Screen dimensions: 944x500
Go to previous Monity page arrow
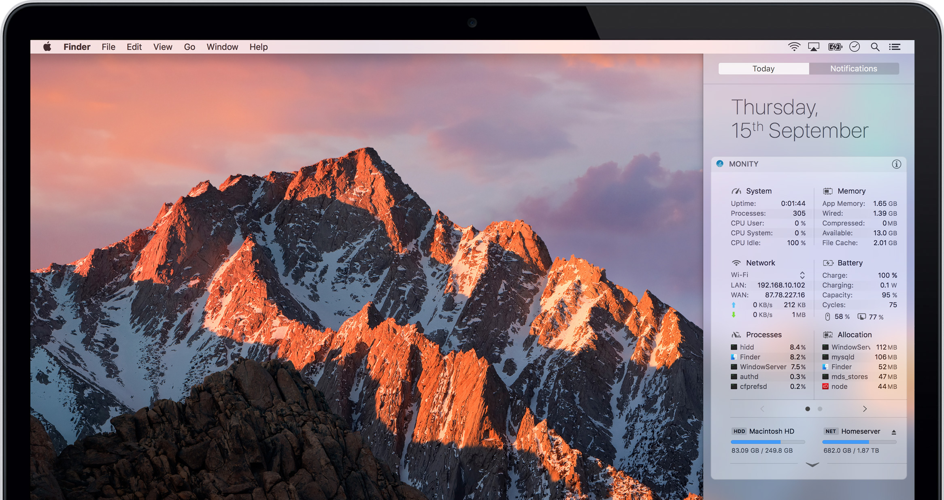coord(762,409)
